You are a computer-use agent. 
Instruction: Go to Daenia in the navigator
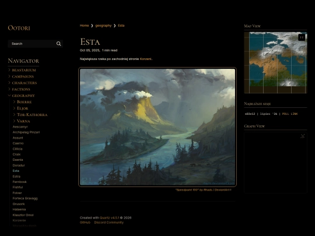click(17, 160)
